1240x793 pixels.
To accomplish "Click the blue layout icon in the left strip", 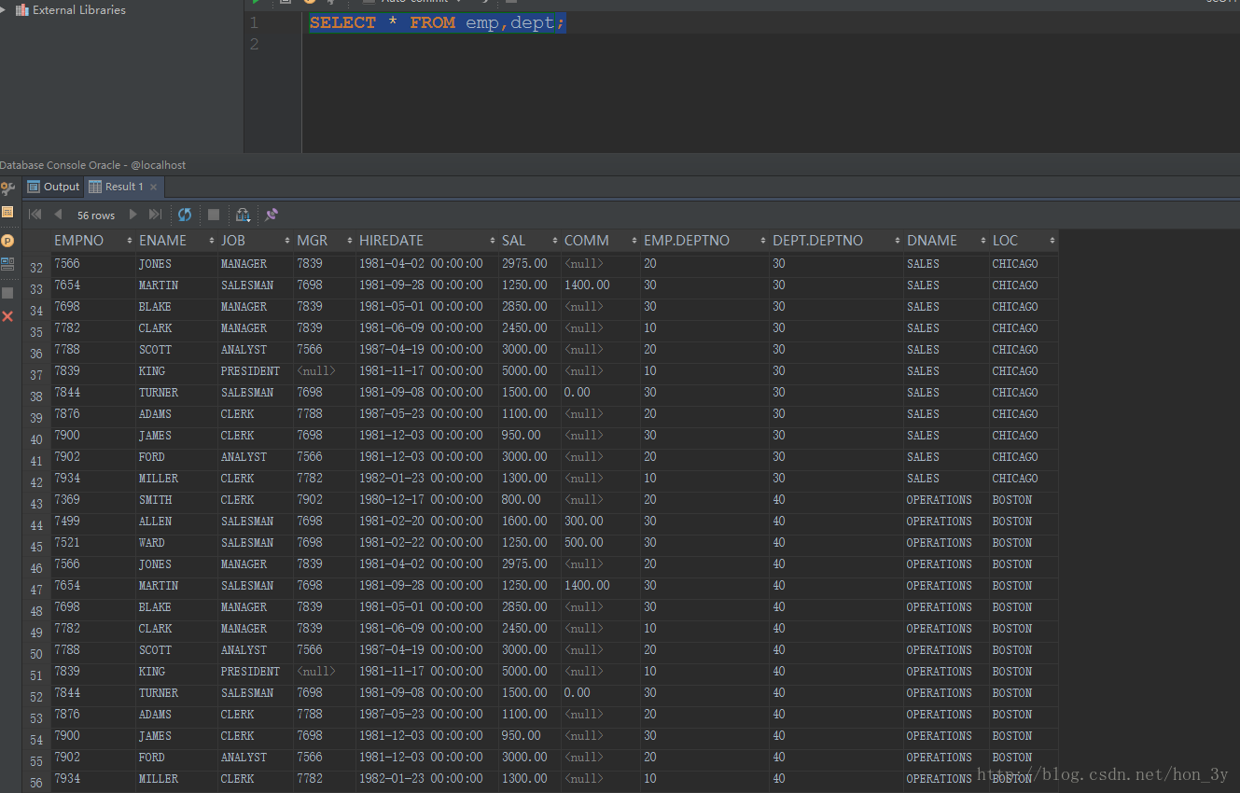I will [7, 264].
